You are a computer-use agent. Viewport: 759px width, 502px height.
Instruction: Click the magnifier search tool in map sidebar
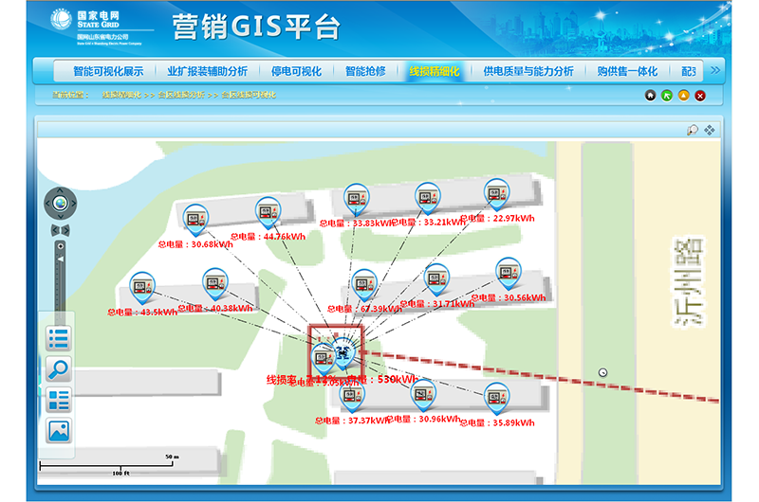pos(59,369)
